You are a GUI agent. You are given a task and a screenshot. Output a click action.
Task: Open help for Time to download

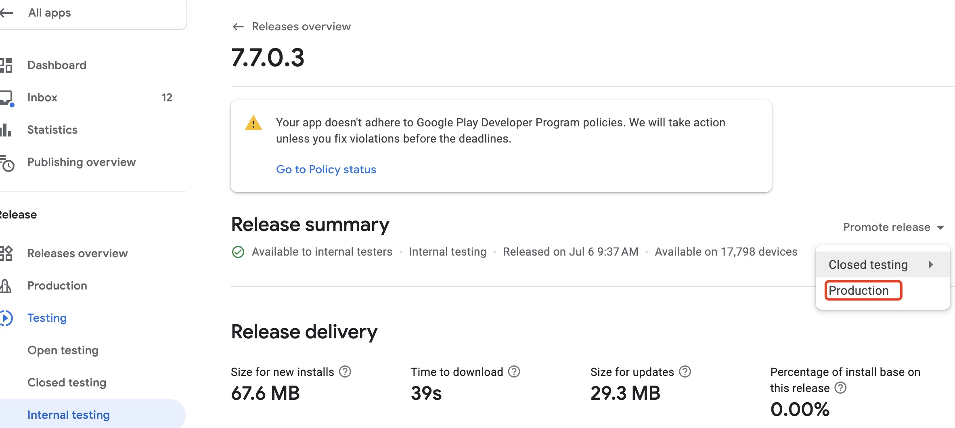pos(514,371)
